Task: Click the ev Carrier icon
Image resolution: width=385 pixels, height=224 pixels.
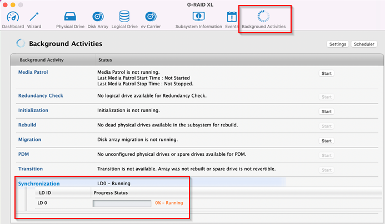Action: pos(150,17)
